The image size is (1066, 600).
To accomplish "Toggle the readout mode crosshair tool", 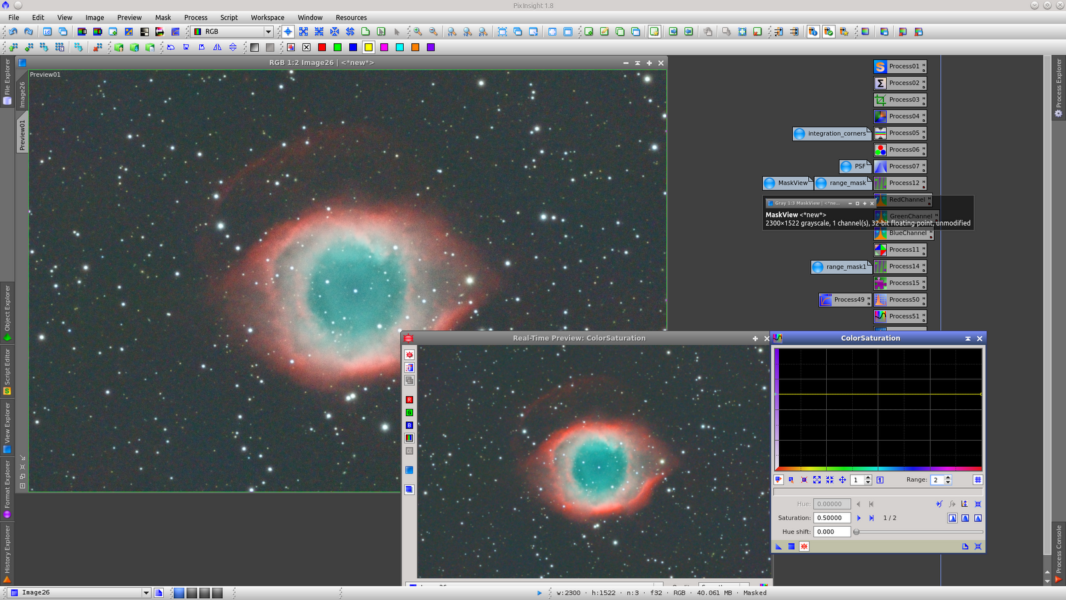I will pyautogui.click(x=288, y=31).
